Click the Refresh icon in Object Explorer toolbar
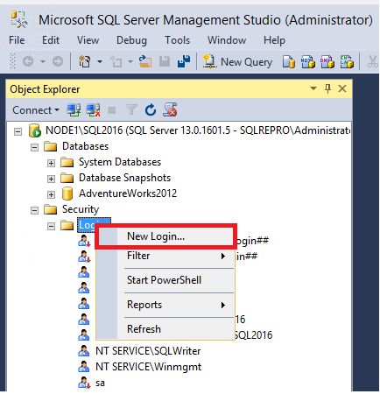This screenshot has width=380, height=394. coord(151,110)
